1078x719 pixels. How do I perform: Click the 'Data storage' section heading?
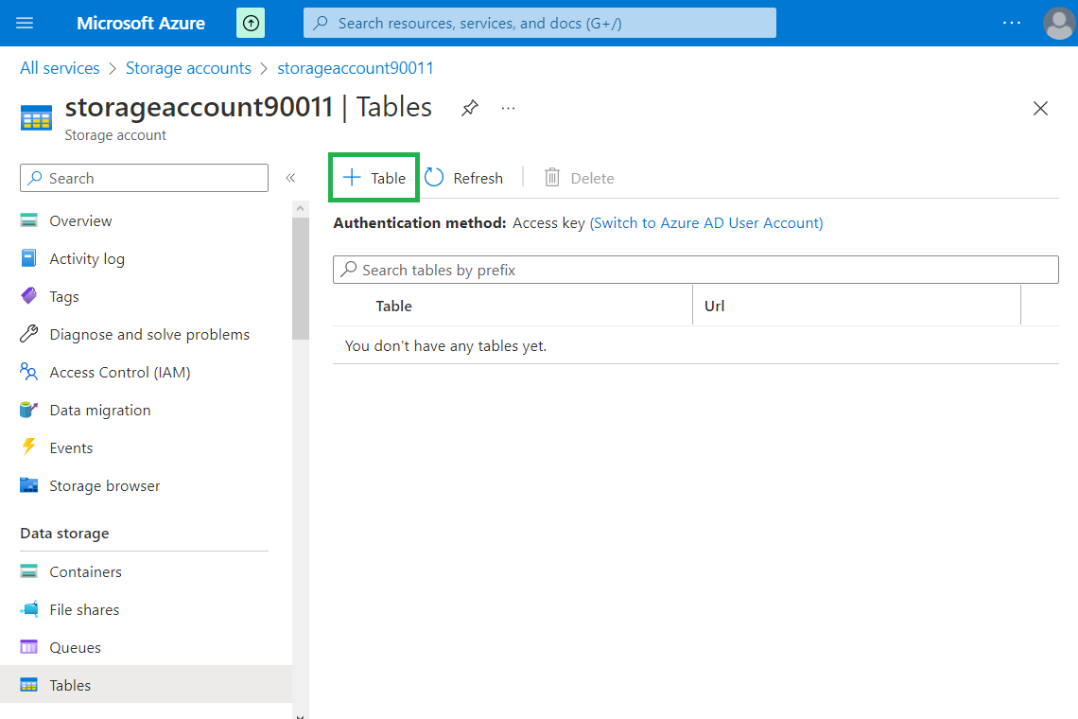pos(64,534)
